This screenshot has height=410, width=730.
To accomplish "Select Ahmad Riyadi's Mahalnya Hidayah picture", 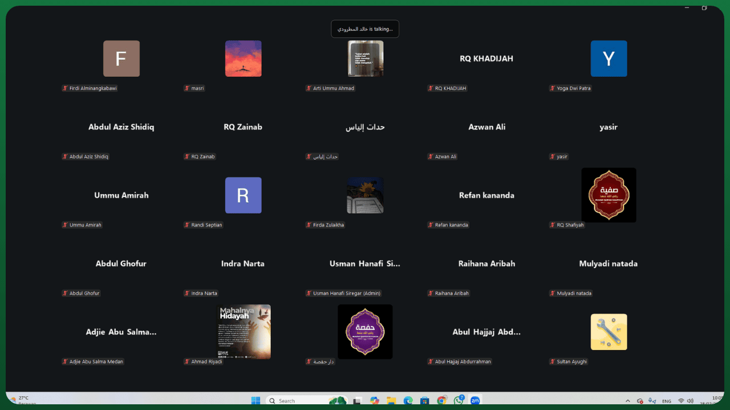I will tap(244, 331).
